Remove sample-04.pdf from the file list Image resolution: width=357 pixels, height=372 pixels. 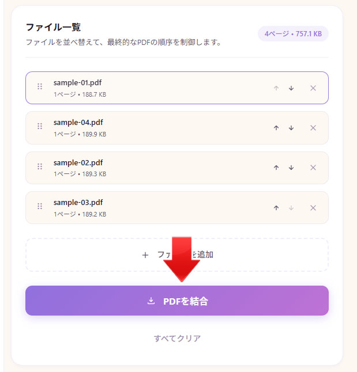[313, 128]
